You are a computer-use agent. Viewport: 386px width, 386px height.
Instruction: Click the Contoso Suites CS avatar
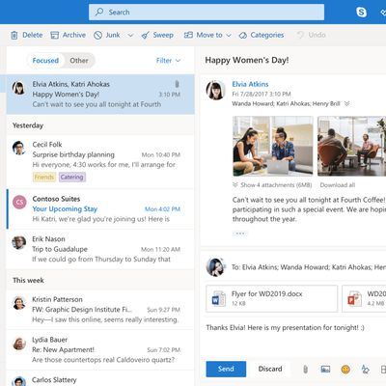coord(19,203)
